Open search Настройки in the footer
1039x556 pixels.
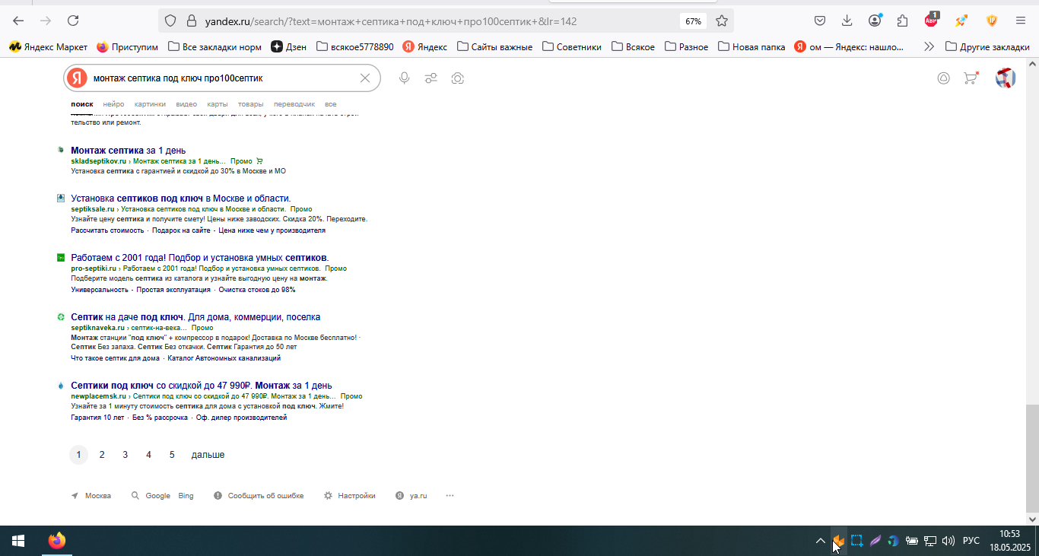[x=350, y=495]
